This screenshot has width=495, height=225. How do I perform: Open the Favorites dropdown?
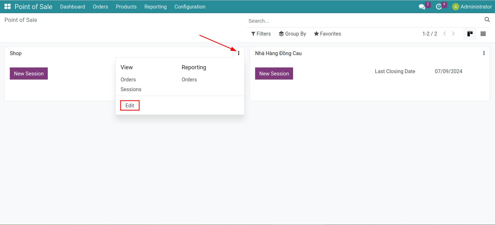click(327, 34)
